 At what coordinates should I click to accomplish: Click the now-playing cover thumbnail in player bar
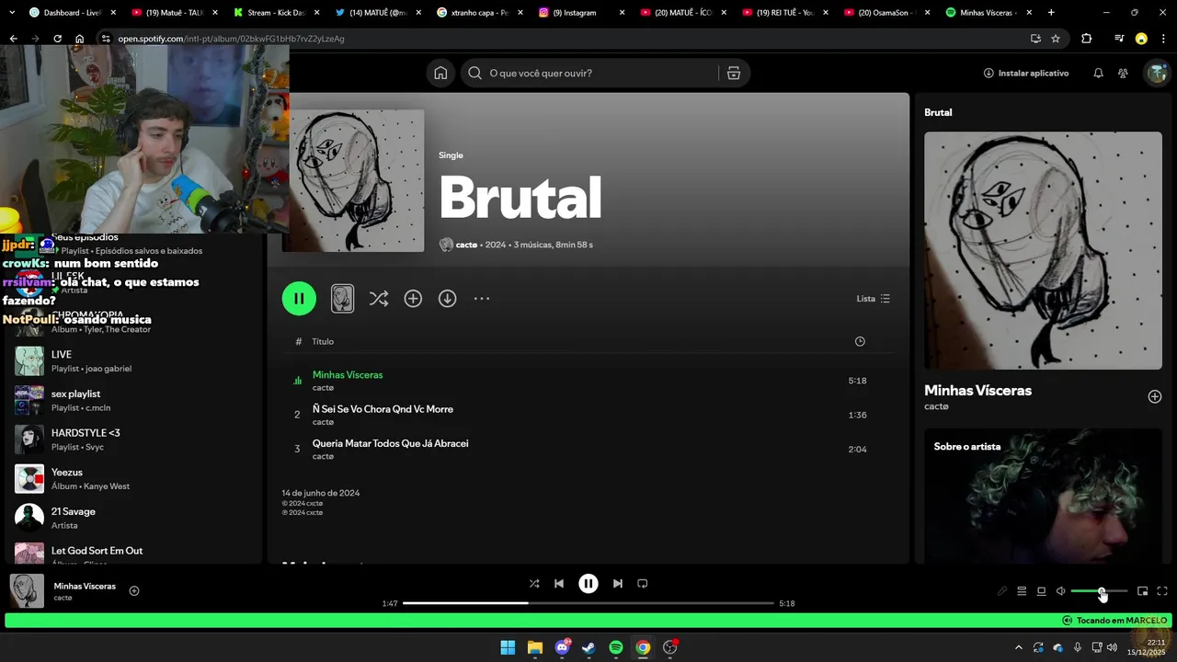pos(27,591)
